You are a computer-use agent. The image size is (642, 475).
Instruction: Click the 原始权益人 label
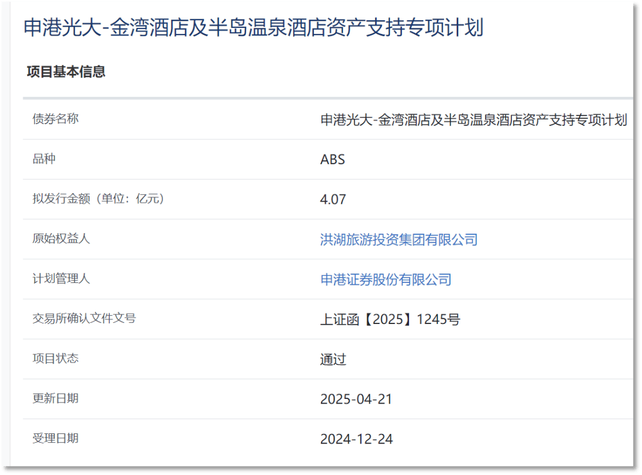[x=61, y=238]
